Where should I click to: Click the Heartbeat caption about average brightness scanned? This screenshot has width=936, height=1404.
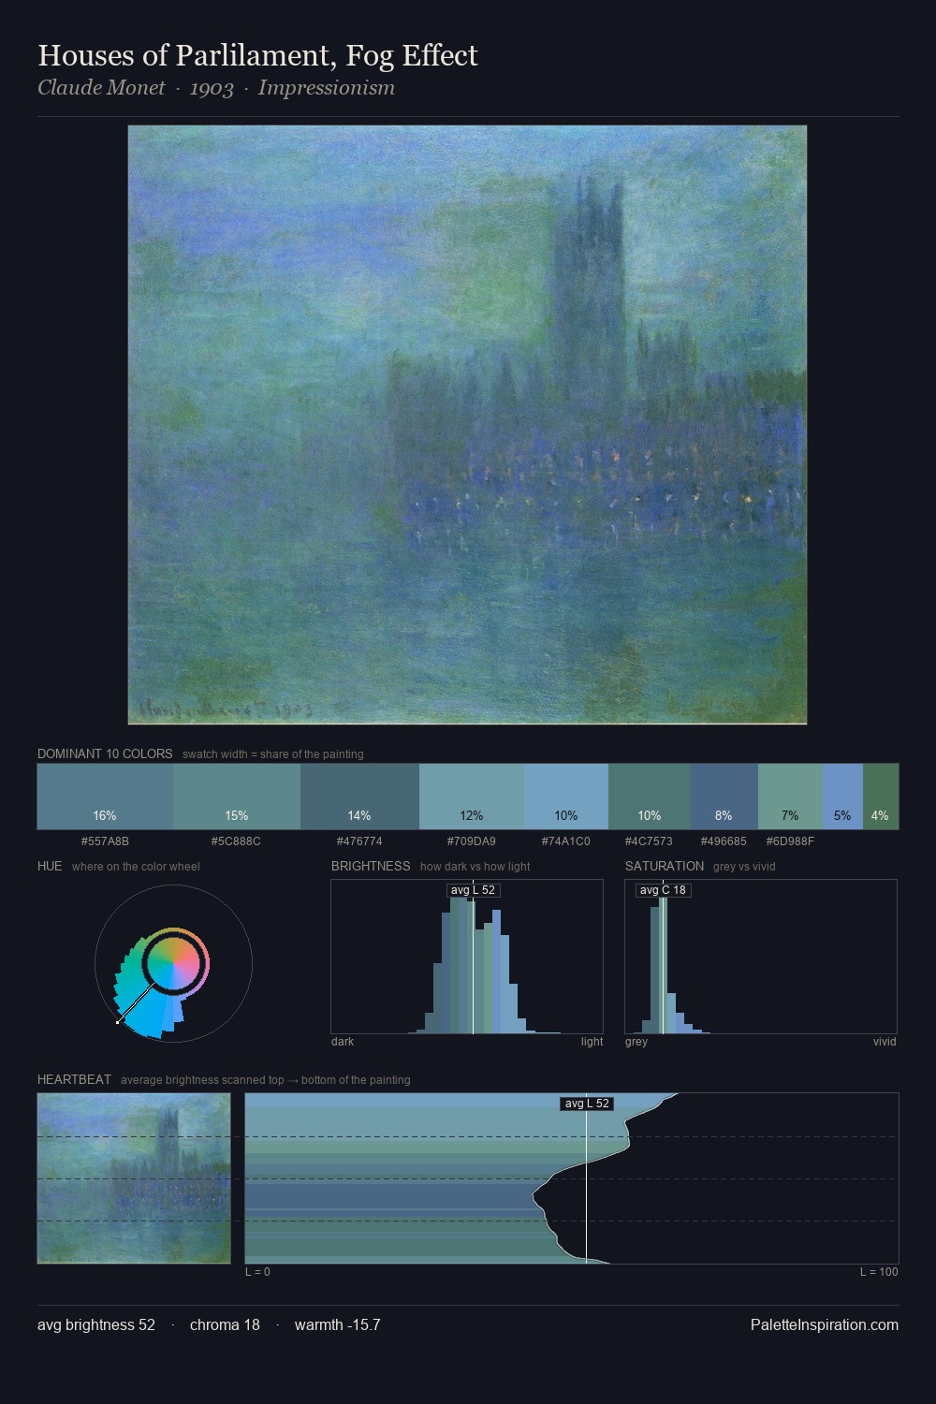[x=266, y=1080]
